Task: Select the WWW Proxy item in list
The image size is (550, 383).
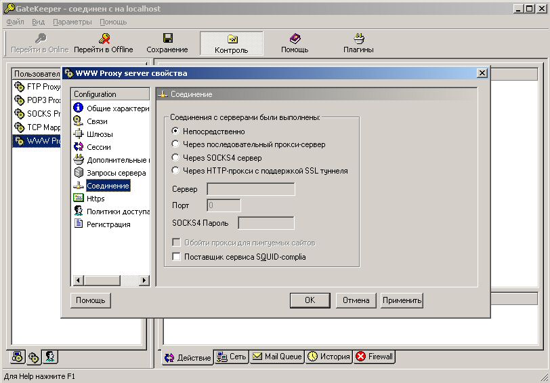Action: (37, 141)
